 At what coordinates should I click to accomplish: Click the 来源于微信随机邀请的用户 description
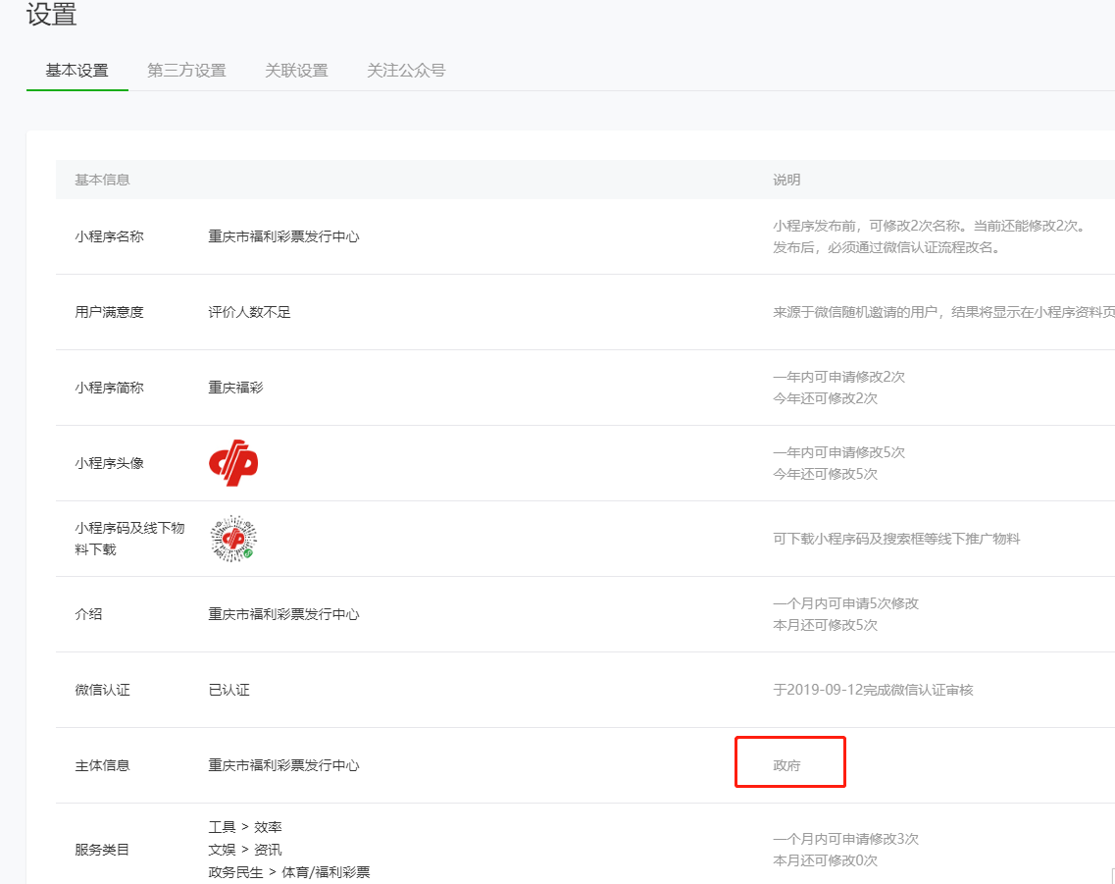point(943,312)
